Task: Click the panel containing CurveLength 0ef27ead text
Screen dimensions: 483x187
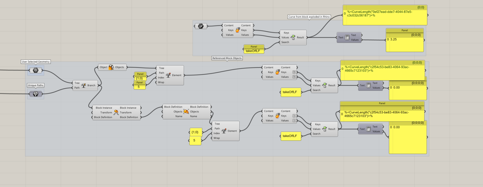Action: point(385,15)
